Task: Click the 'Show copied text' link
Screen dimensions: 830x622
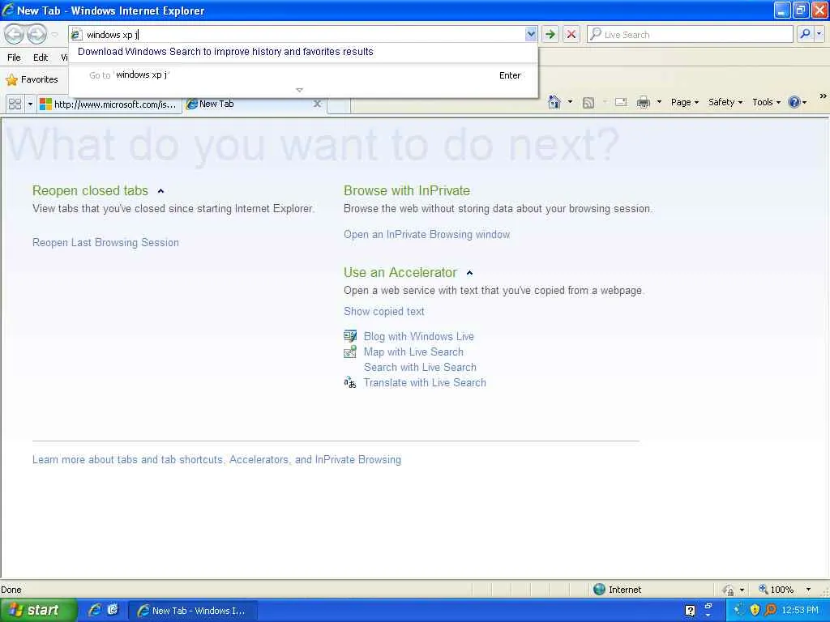Action: click(x=383, y=312)
